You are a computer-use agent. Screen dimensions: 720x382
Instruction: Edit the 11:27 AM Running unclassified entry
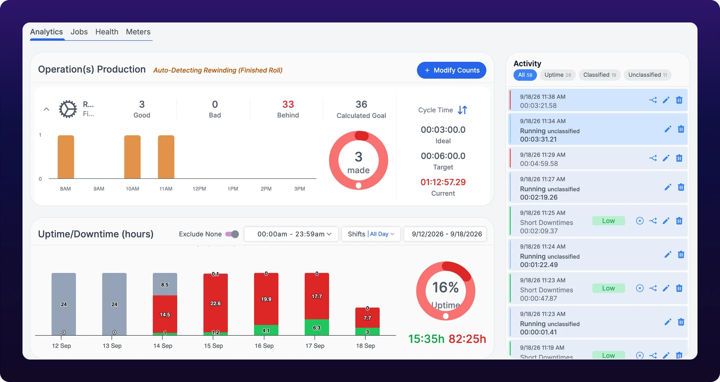[667, 187]
